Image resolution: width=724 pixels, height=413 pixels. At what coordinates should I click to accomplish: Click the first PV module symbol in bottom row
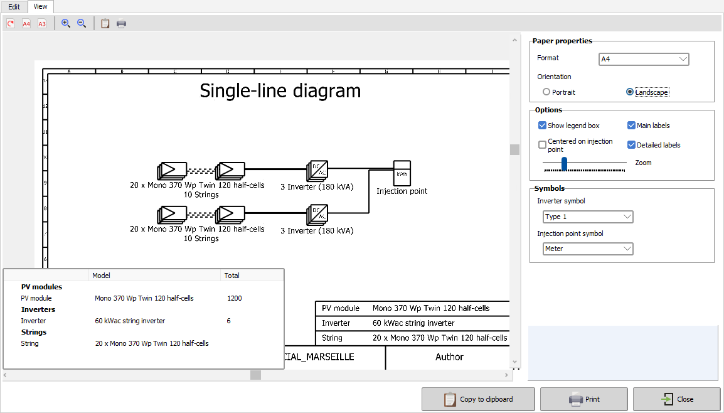(x=173, y=215)
